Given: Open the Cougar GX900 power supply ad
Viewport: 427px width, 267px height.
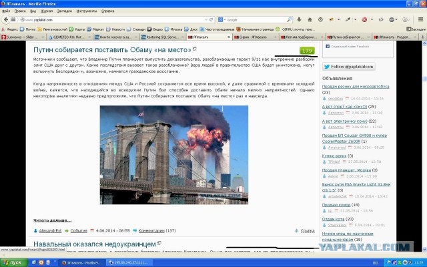Looking at the screenshot, I should click(x=354, y=138).
